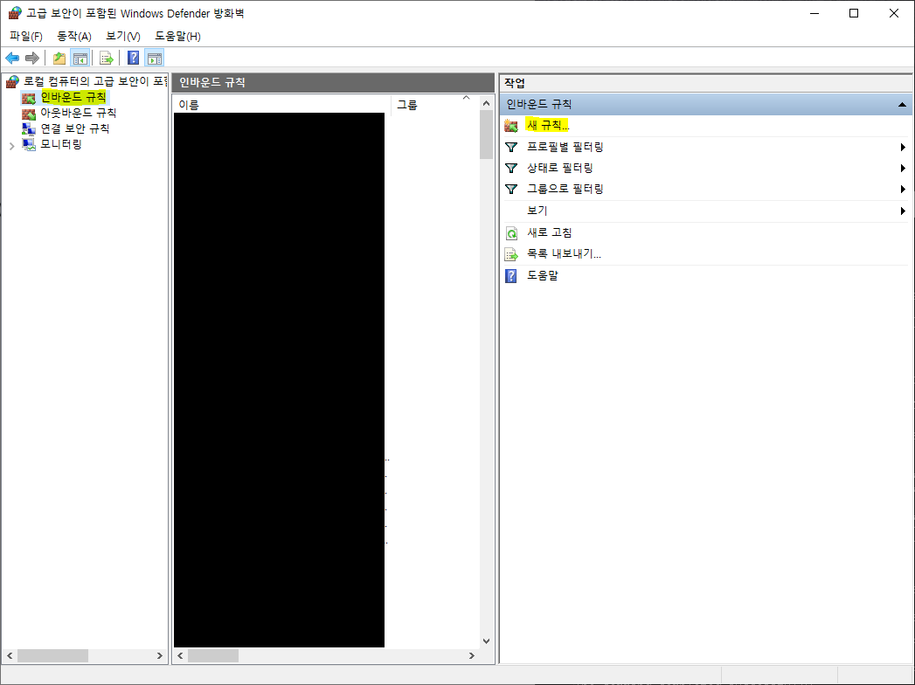Click the forward arrow toolbar icon
Screen dimensions: 915x685
pyautogui.click(x=32, y=58)
